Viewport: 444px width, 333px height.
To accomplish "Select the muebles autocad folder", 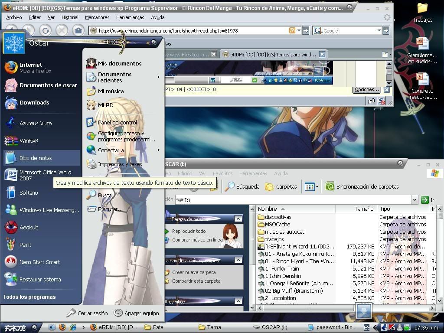I will (x=285, y=232).
